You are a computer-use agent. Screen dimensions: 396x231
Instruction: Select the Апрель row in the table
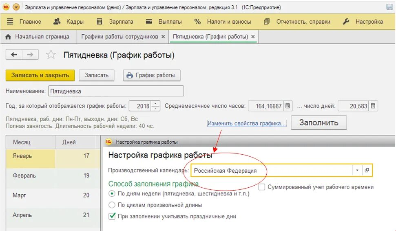[53, 218]
